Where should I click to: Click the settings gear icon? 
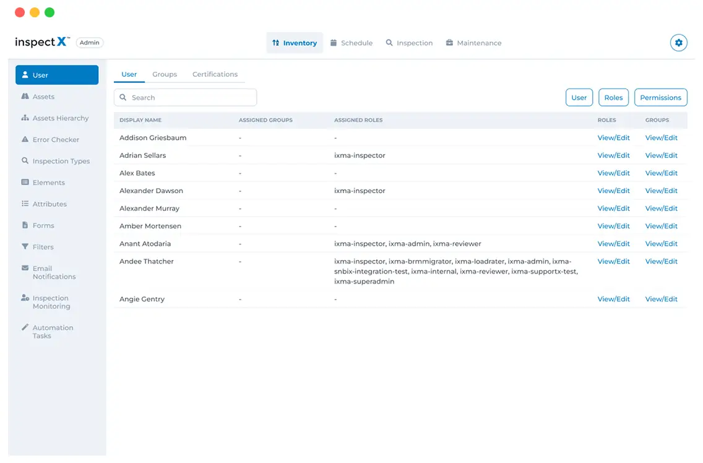click(x=679, y=43)
